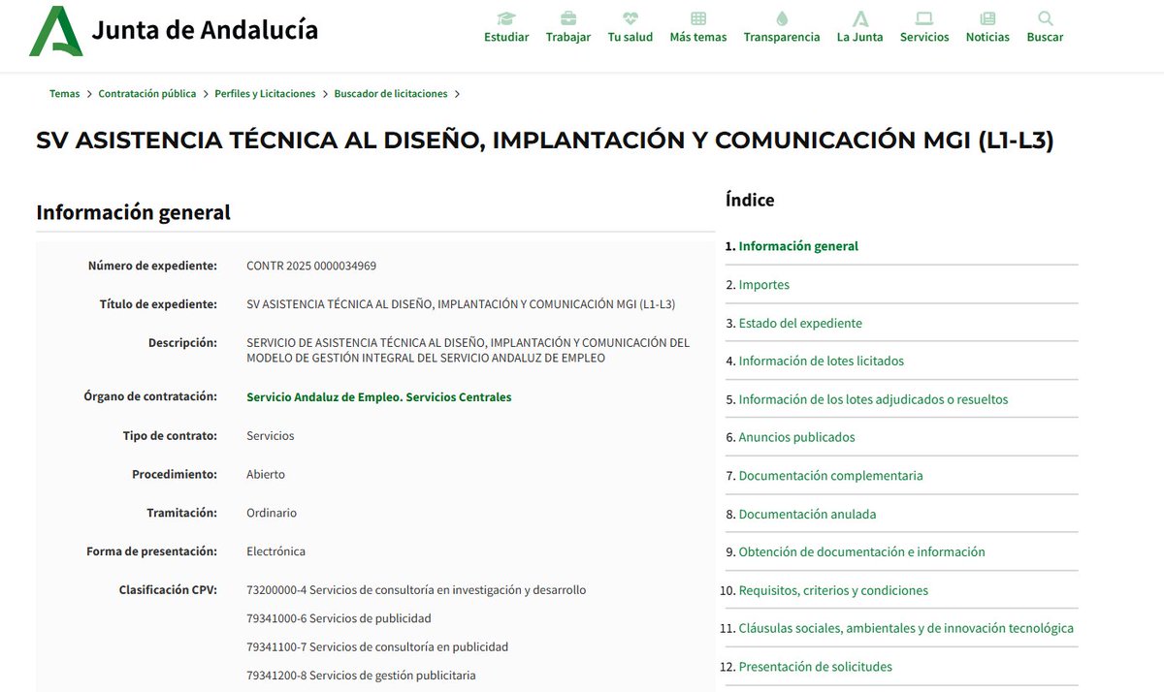
Task: Select Forma de presentación value Electrónica
Action: pyautogui.click(x=276, y=551)
